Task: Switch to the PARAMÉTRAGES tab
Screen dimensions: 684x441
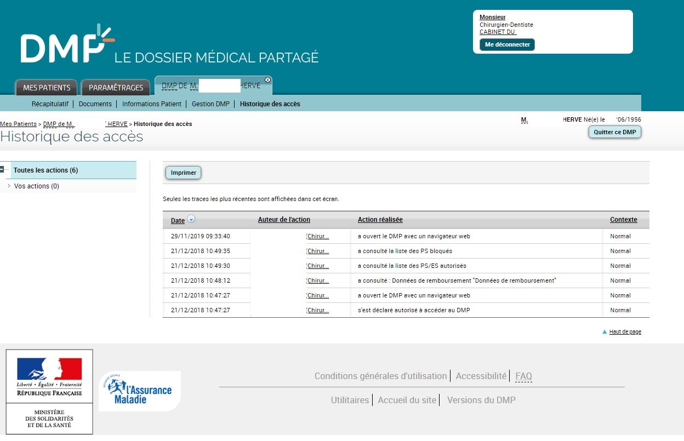Action: 116,88
